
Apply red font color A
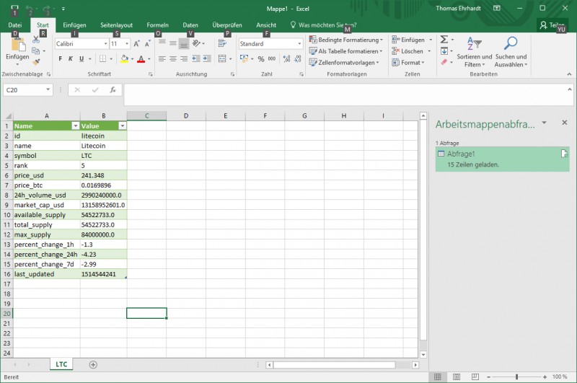(x=141, y=59)
